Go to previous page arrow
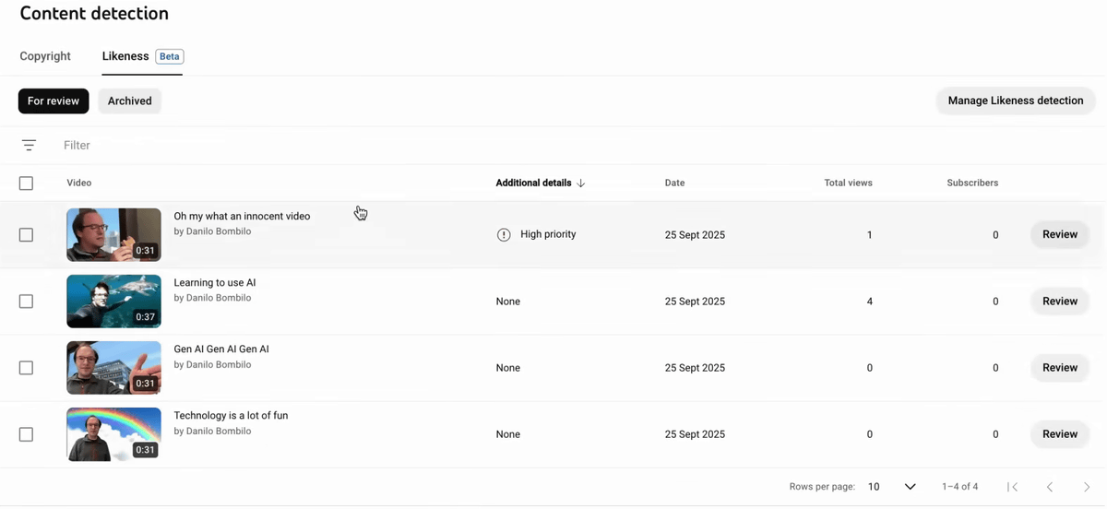 tap(1050, 487)
